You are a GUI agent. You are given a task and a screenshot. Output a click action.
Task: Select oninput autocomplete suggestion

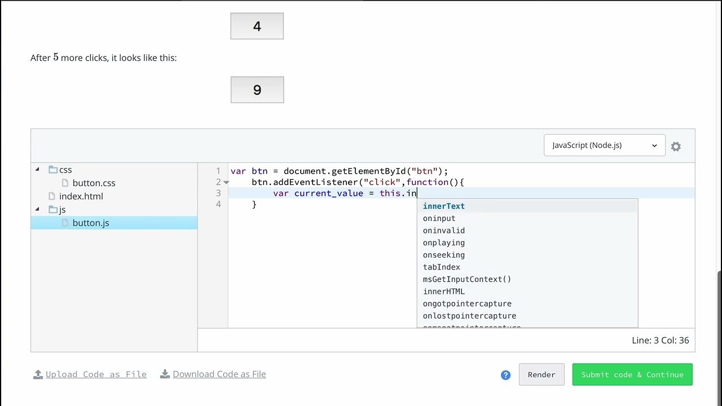[527, 218]
